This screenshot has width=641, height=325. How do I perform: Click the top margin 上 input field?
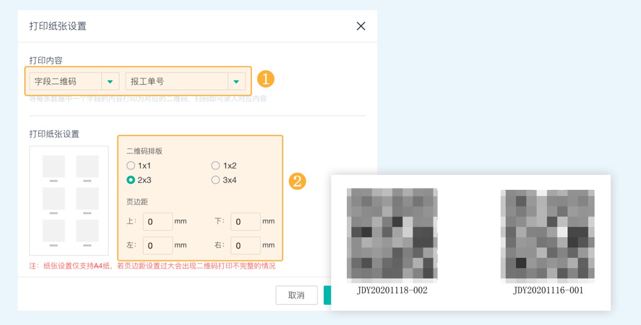[x=157, y=221]
